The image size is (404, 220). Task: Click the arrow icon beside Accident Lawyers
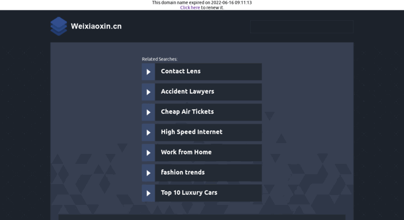click(x=148, y=92)
